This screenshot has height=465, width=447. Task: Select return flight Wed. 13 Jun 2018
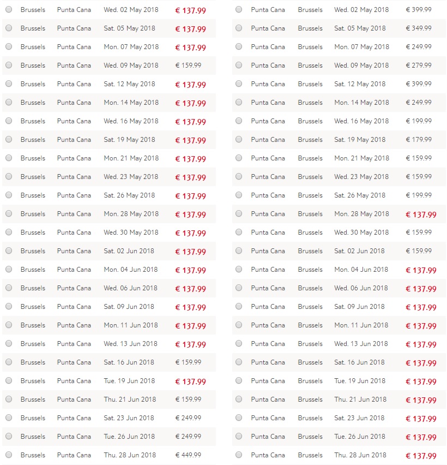click(x=239, y=343)
